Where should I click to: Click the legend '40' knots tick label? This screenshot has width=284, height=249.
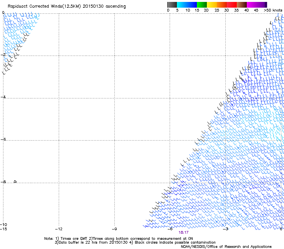(246, 10)
